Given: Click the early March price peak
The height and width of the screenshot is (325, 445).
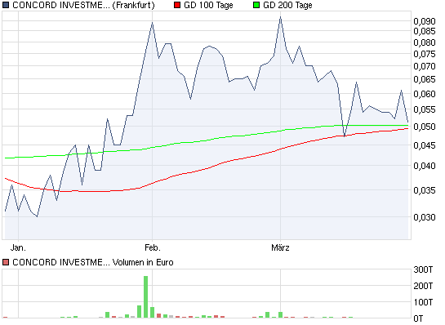Looking at the screenshot, I should (x=280, y=17).
